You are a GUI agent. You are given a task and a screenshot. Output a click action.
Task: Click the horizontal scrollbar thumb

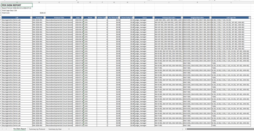click(220, 129)
